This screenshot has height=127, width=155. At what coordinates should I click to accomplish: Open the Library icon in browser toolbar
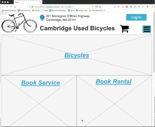coord(119,7)
